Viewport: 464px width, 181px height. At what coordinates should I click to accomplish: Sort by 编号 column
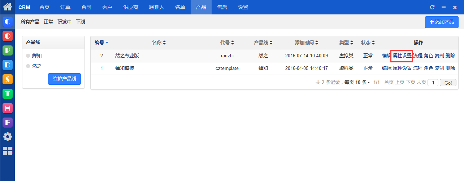coord(102,43)
